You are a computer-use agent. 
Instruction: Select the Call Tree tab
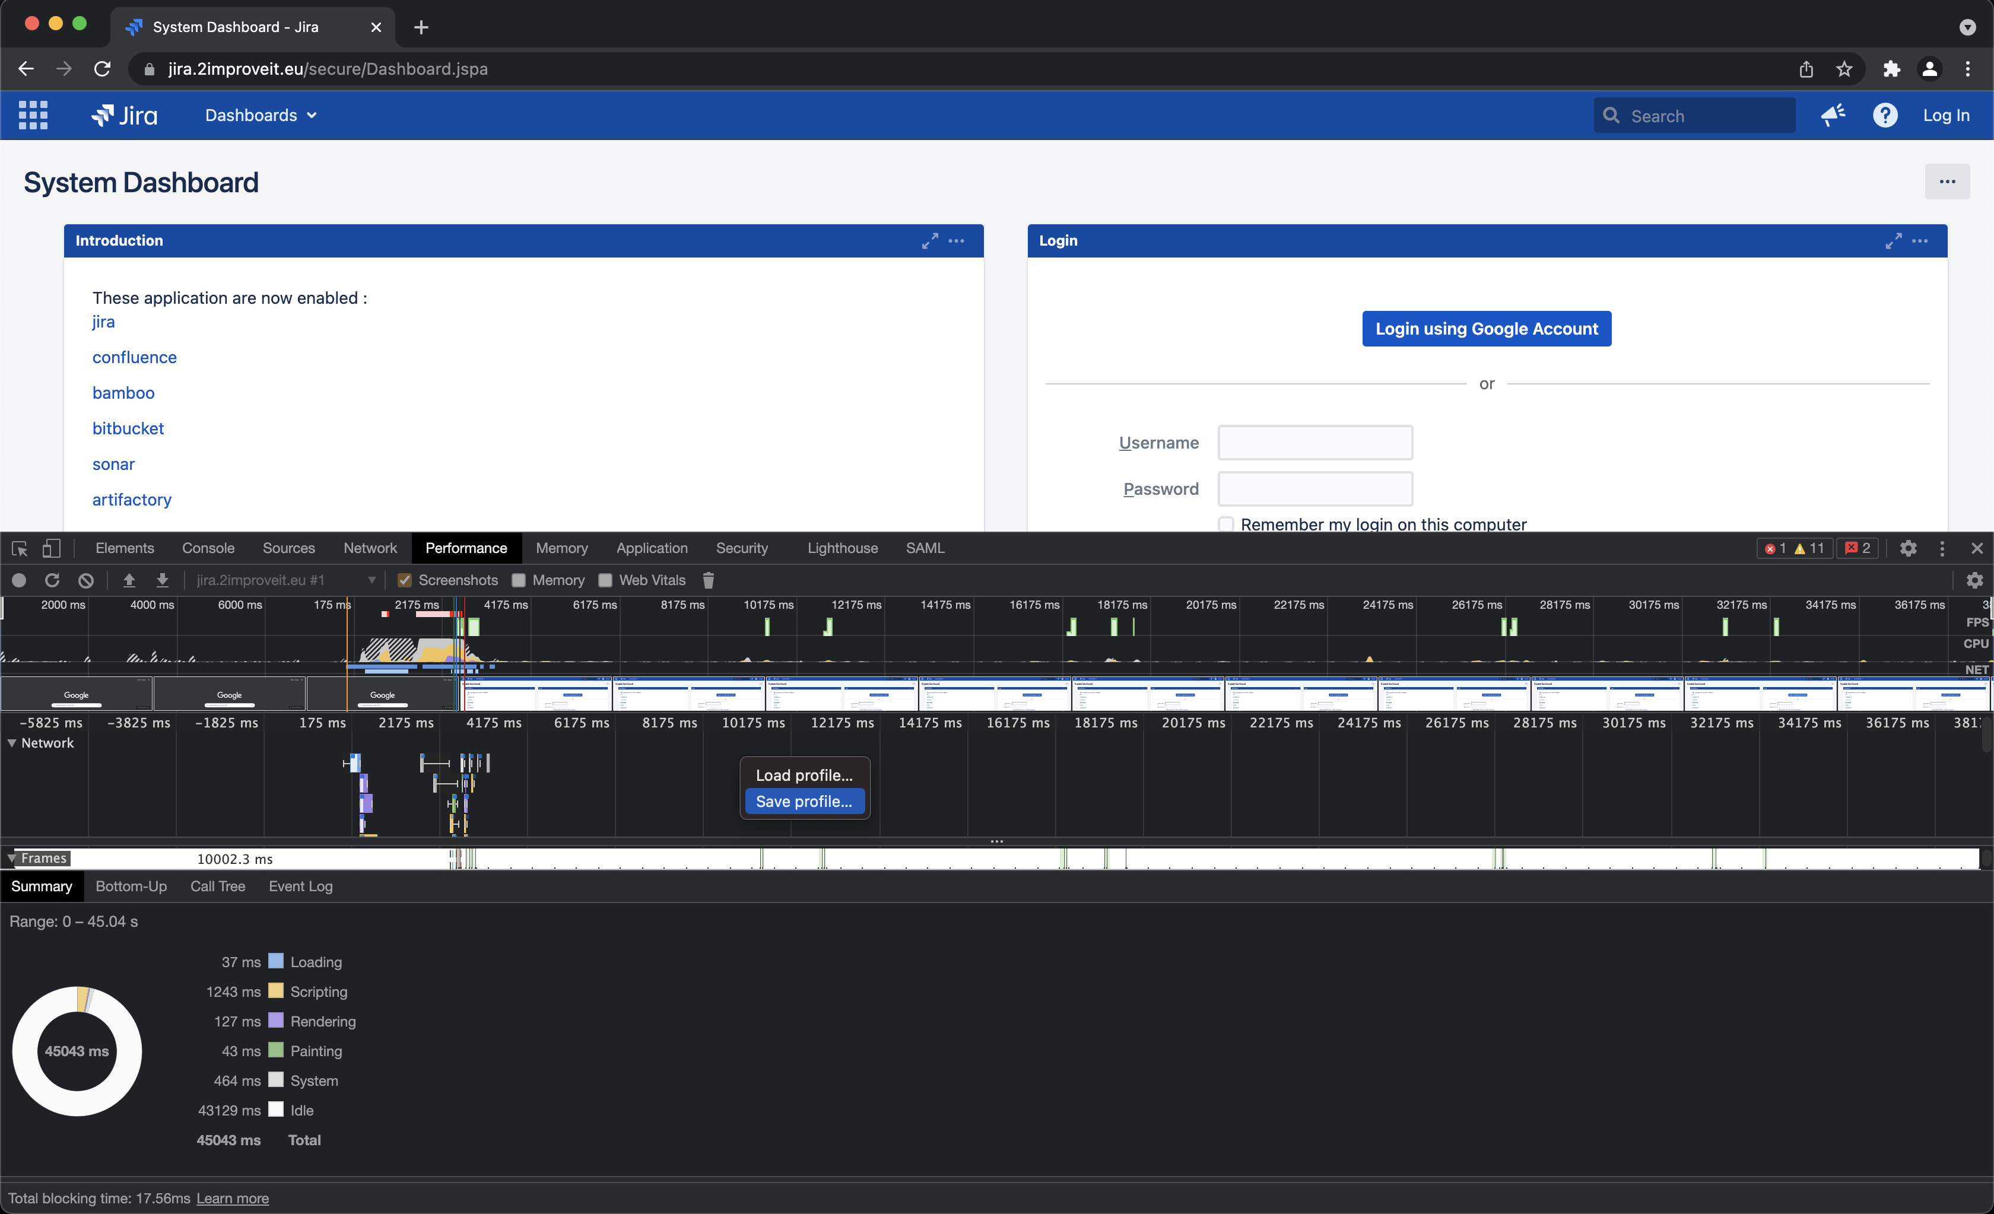pos(218,886)
